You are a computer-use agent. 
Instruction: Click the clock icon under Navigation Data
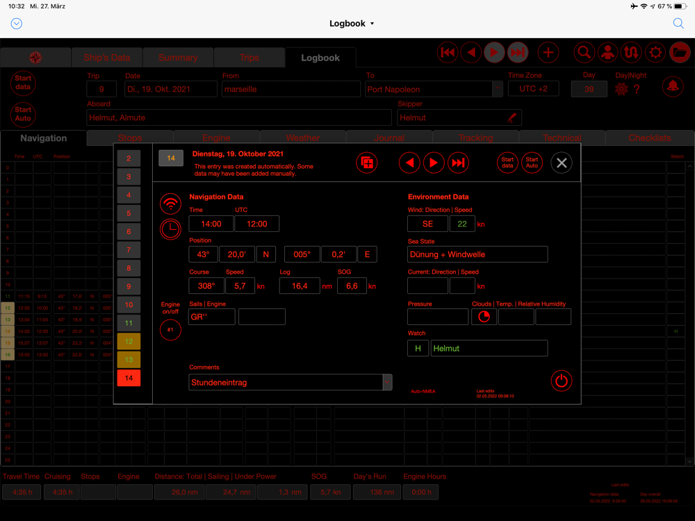tap(170, 229)
